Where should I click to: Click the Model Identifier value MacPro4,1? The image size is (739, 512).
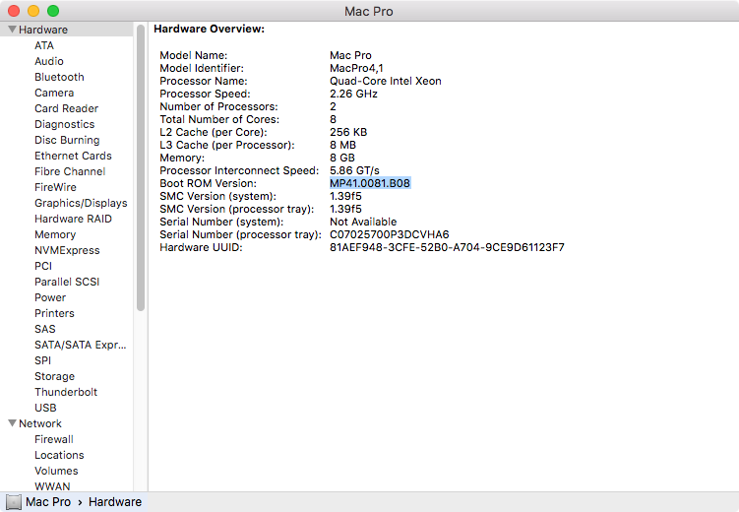point(356,68)
